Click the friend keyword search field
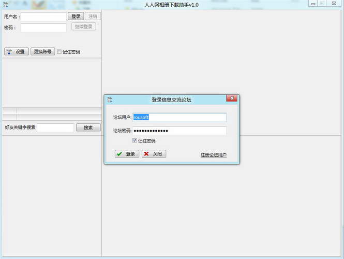The width and height of the screenshot is (344, 259). (x=55, y=127)
